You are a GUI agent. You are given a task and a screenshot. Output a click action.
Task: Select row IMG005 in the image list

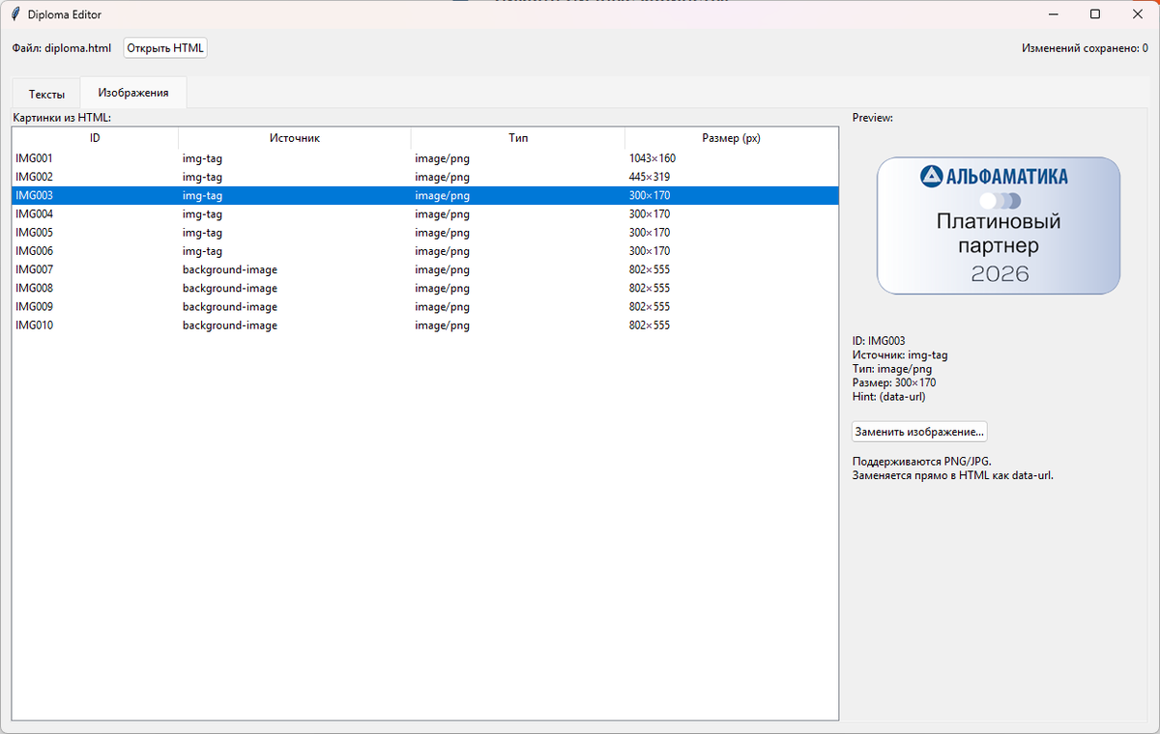425,233
